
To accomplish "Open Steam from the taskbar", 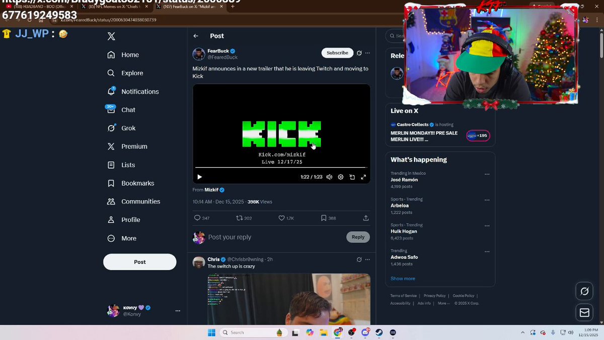I will point(379,332).
